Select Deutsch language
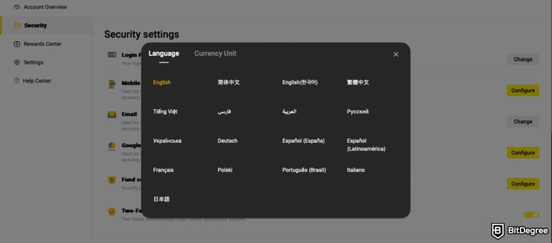 228,141
